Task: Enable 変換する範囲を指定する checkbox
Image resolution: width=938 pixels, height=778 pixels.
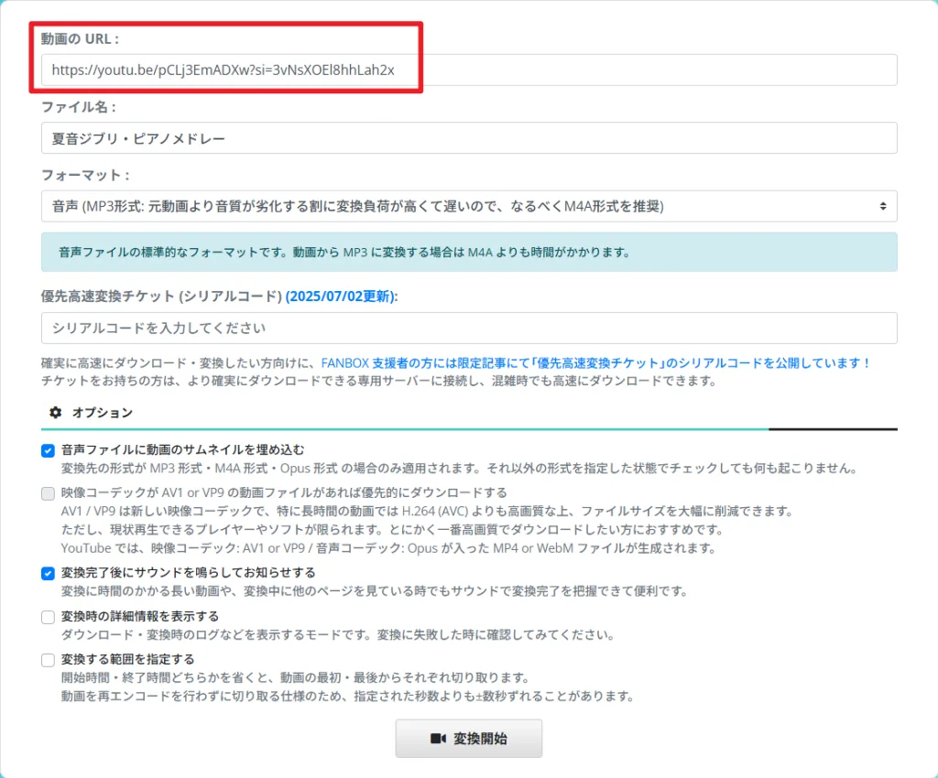Action: [48, 660]
